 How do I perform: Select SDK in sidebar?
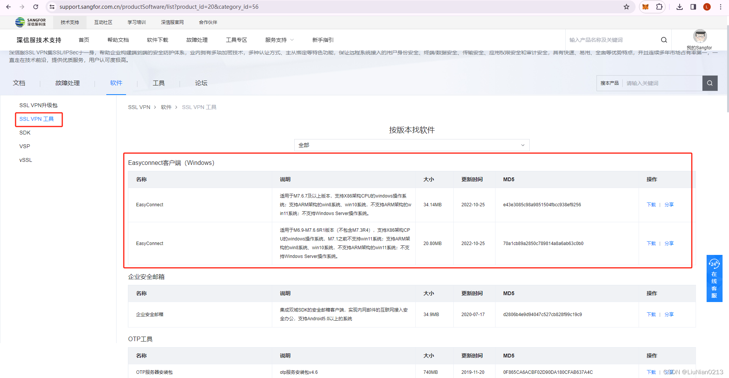coord(25,133)
